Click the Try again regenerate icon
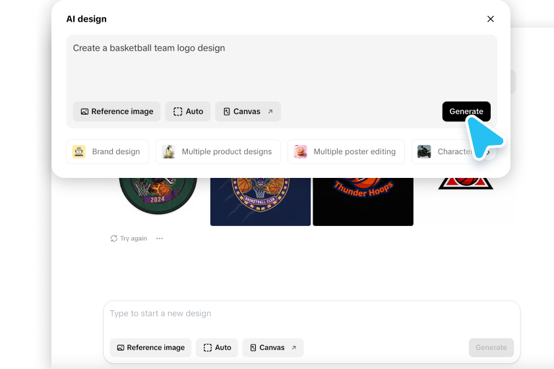 tap(114, 239)
